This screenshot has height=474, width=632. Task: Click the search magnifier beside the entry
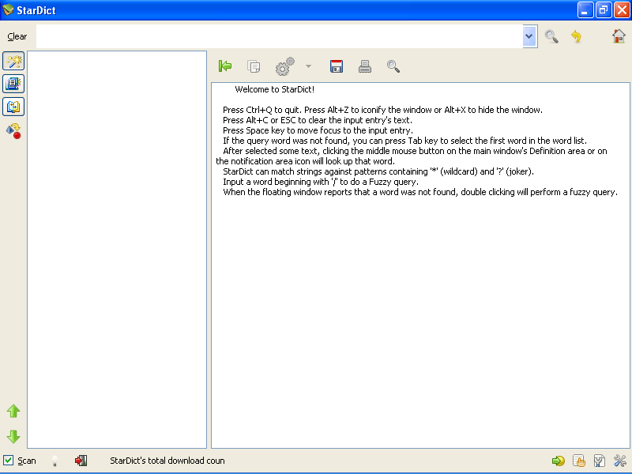point(551,36)
